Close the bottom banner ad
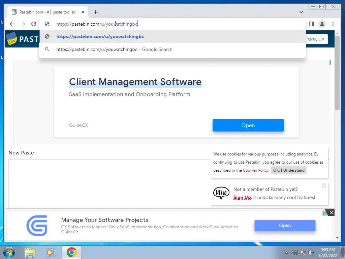 pyautogui.click(x=331, y=212)
